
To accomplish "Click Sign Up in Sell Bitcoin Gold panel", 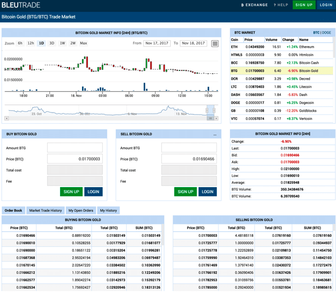I will coord(185,192).
